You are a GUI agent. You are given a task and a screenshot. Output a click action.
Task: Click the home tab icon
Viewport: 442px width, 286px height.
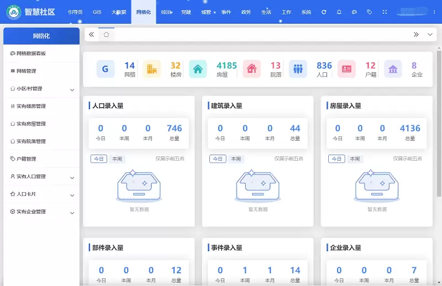point(106,34)
